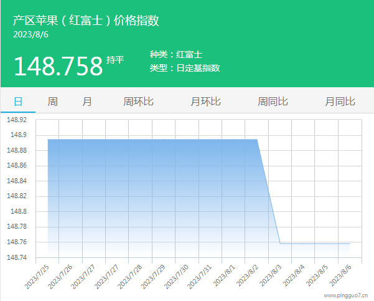
Task: Switch to the 周 weekly tab
Action: [x=53, y=102]
